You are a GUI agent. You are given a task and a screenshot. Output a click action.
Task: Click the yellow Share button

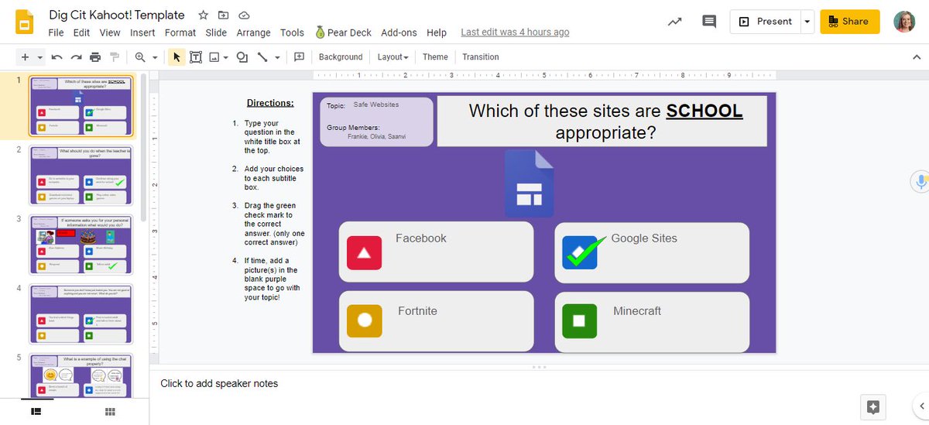click(849, 22)
